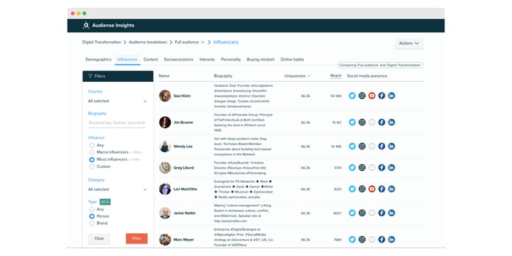Viewport: 512px width, 256px height.
Task: Select the Any influence radio button
Action: 92,145
